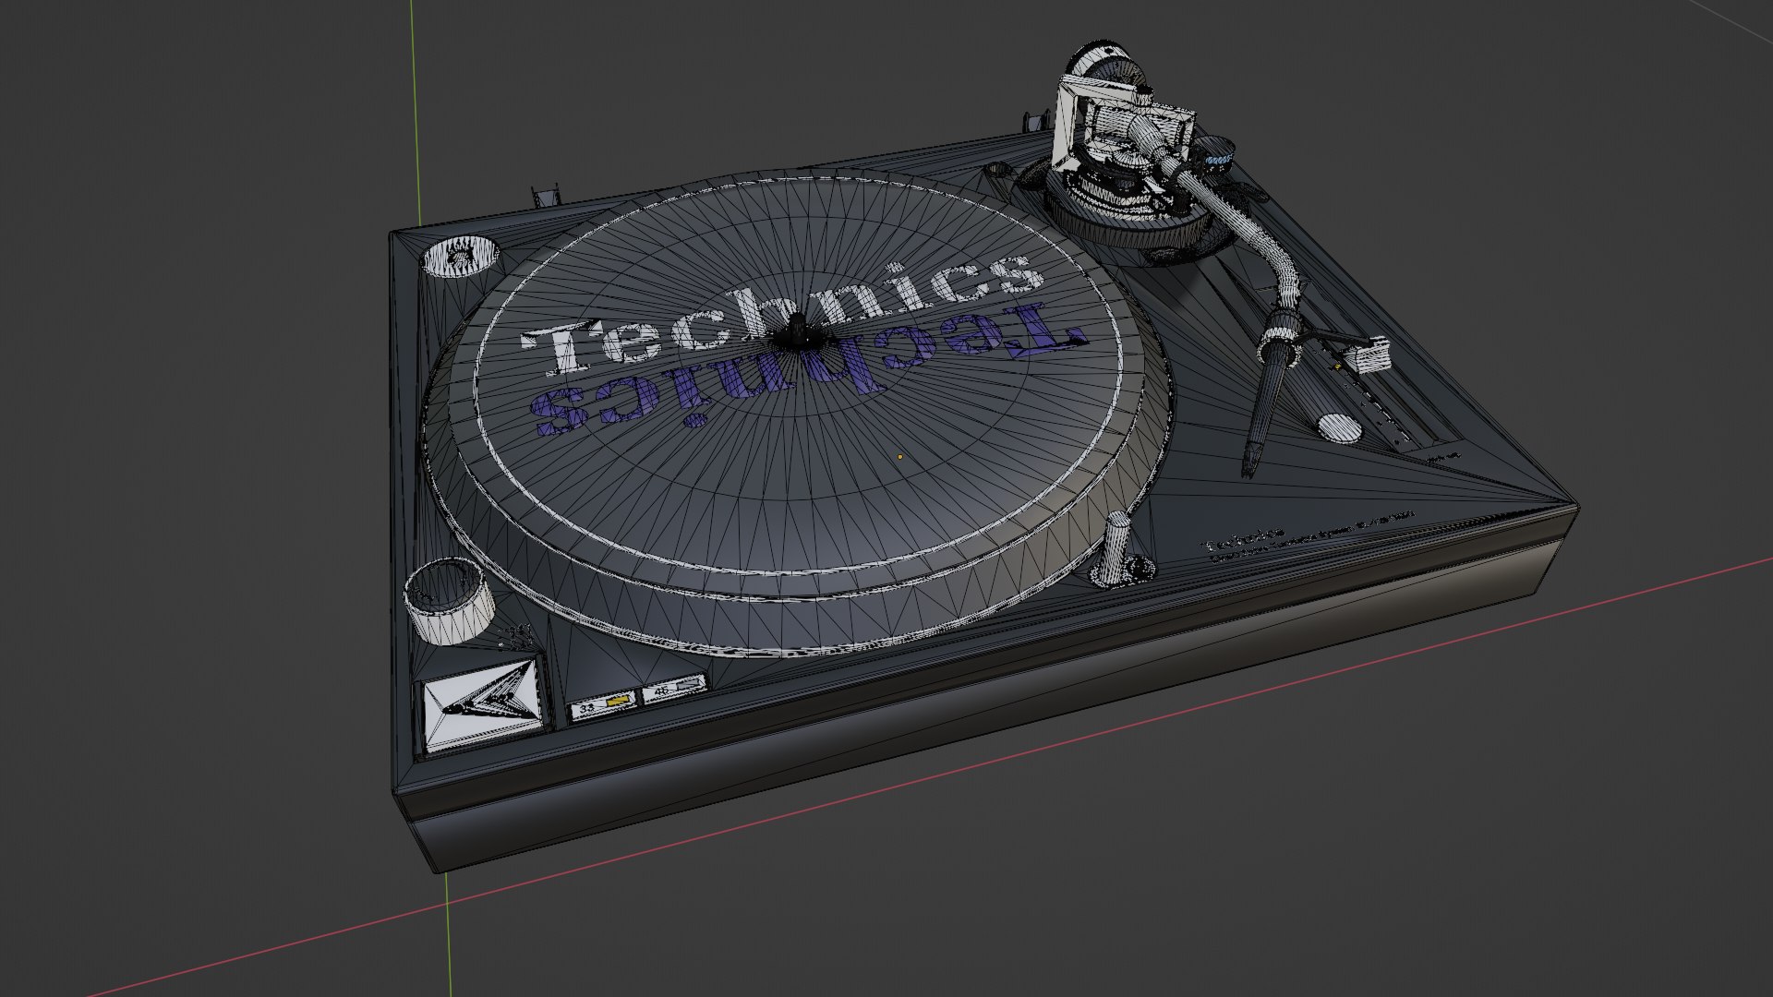Image resolution: width=1773 pixels, height=997 pixels.
Task: Click the white round cap beside the pitch slider
Action: pos(1340,427)
